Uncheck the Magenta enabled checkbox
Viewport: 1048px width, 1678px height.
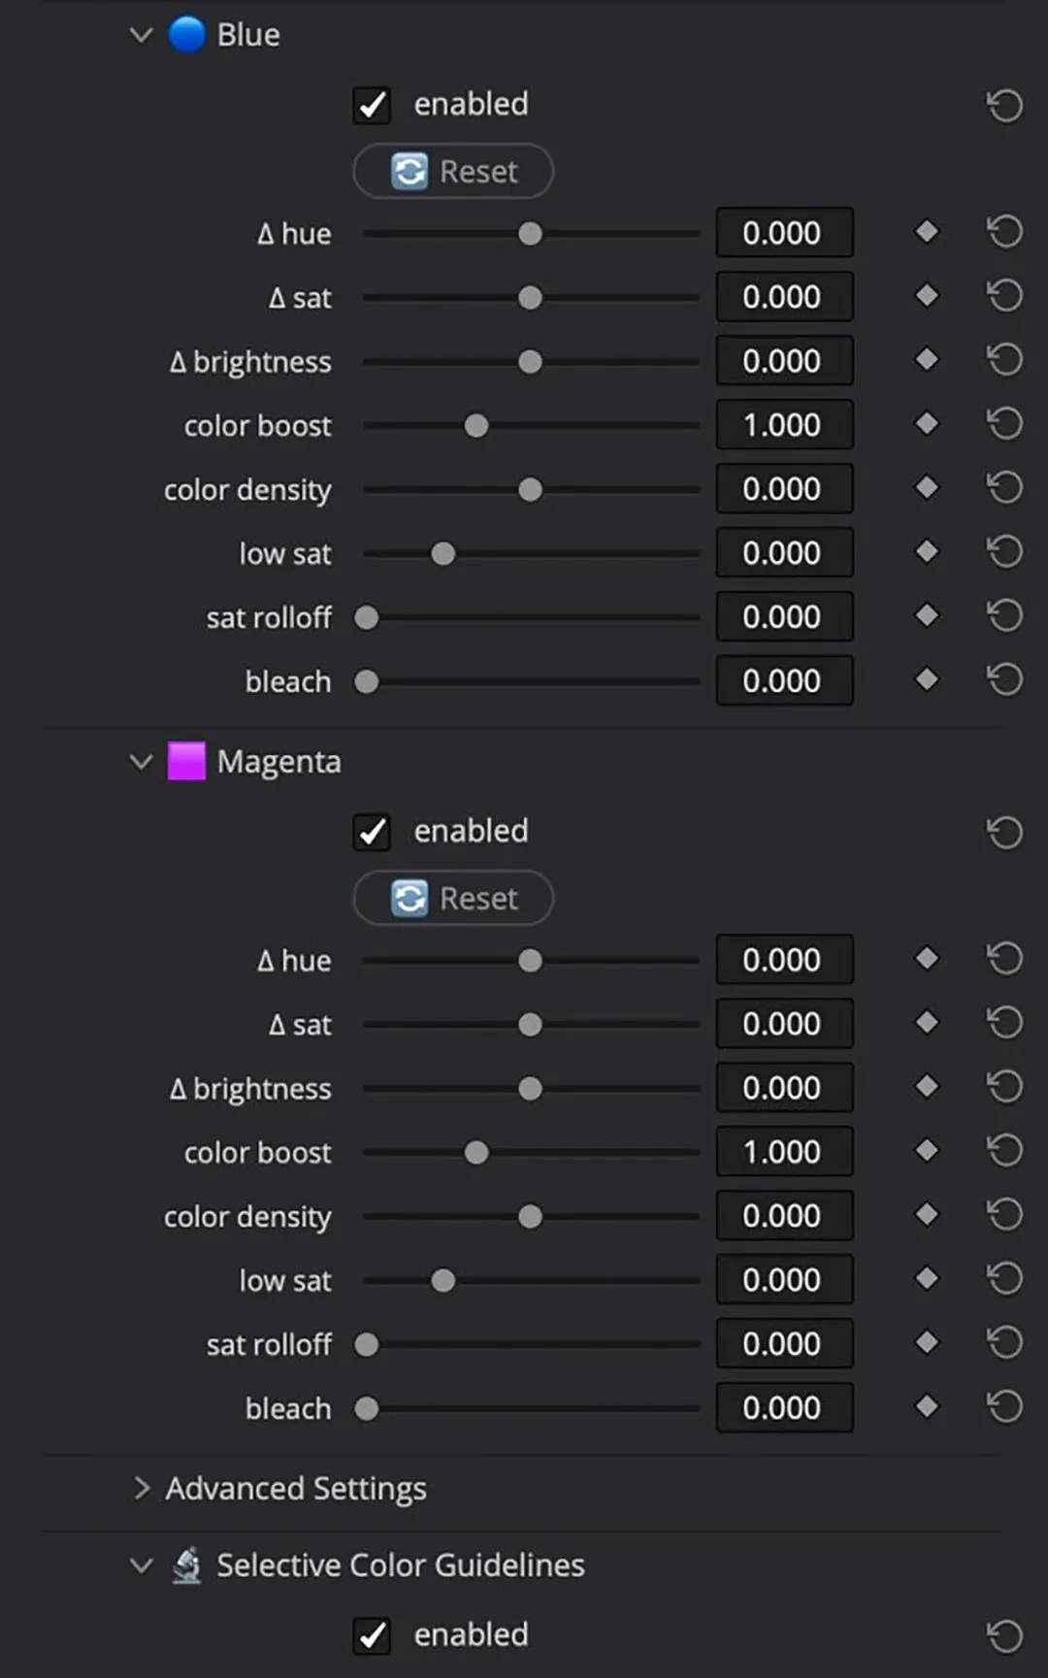372,832
